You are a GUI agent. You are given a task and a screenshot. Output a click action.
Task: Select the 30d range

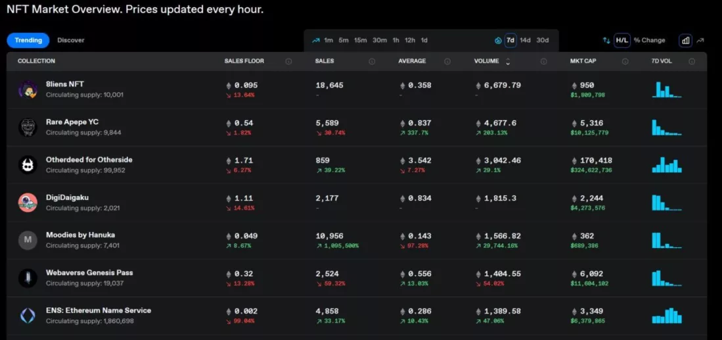click(x=543, y=40)
